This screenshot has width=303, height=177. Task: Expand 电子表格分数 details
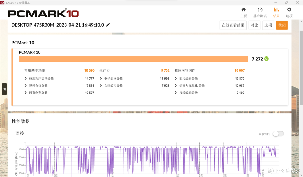(101, 79)
